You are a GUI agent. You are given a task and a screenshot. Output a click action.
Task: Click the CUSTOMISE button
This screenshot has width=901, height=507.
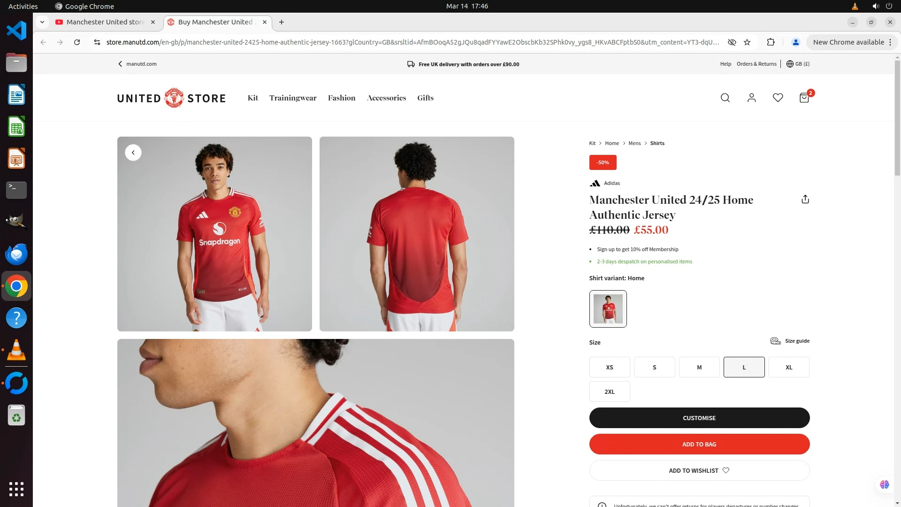(x=699, y=418)
